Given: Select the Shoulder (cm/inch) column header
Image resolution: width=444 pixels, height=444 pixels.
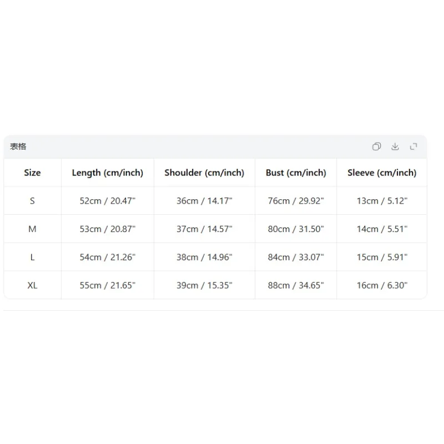Looking at the screenshot, I should click(204, 173).
